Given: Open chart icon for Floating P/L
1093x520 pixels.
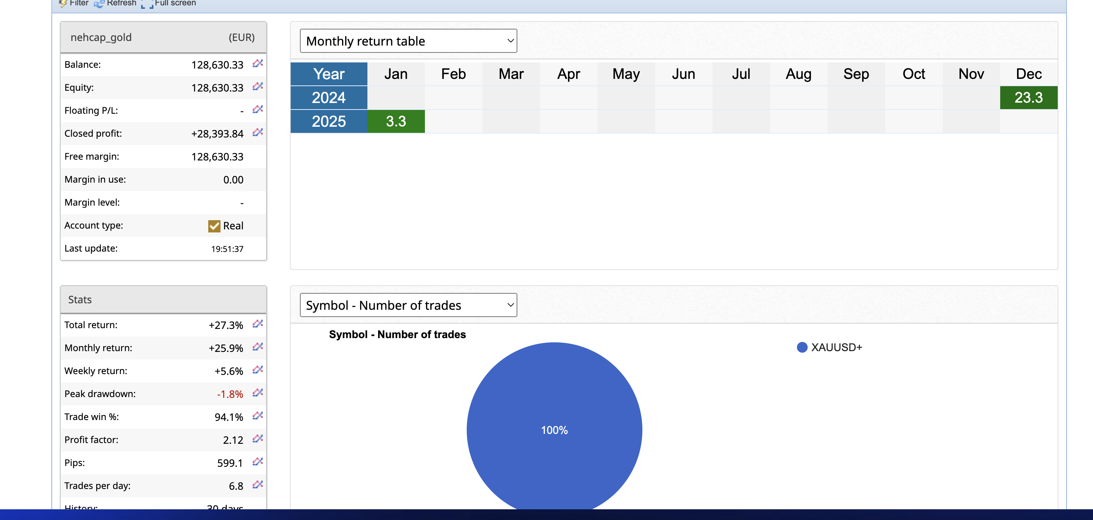Looking at the screenshot, I should (258, 110).
